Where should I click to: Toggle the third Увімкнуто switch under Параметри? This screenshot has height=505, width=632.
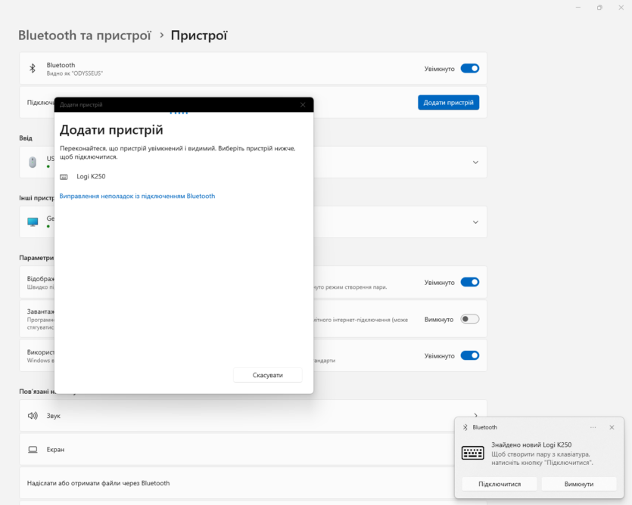pos(470,355)
